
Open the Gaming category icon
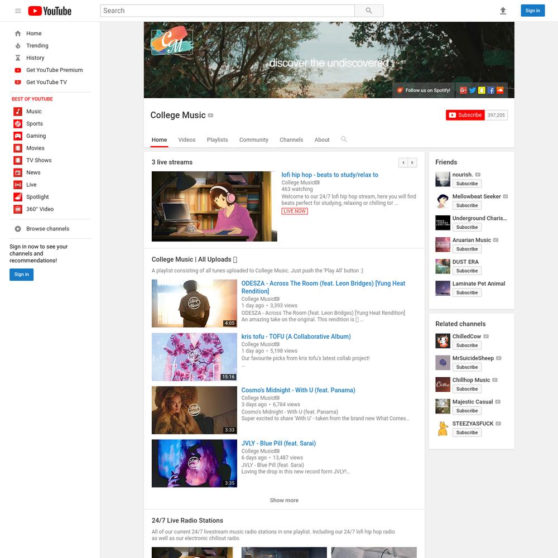pos(18,136)
